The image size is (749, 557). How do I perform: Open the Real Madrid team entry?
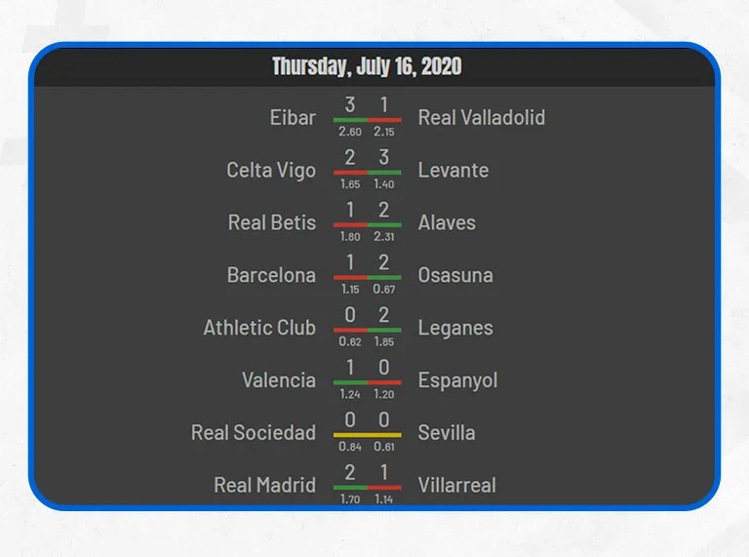coord(264,486)
